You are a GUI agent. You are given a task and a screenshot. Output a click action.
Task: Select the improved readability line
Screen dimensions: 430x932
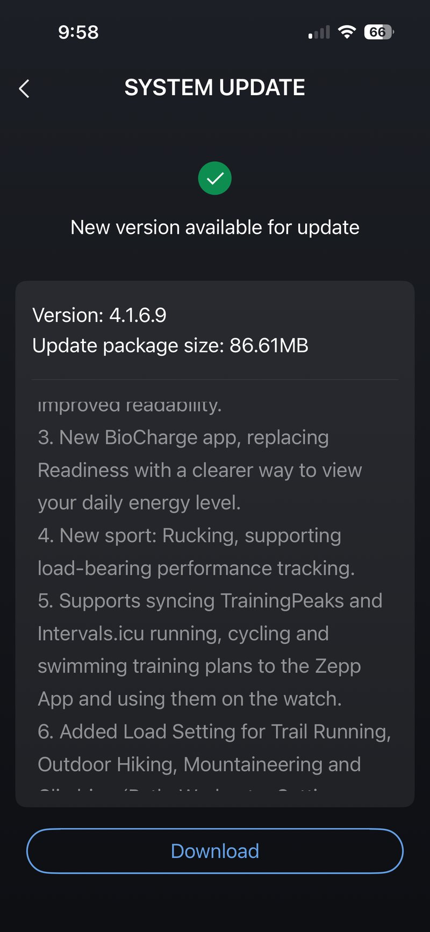[129, 404]
